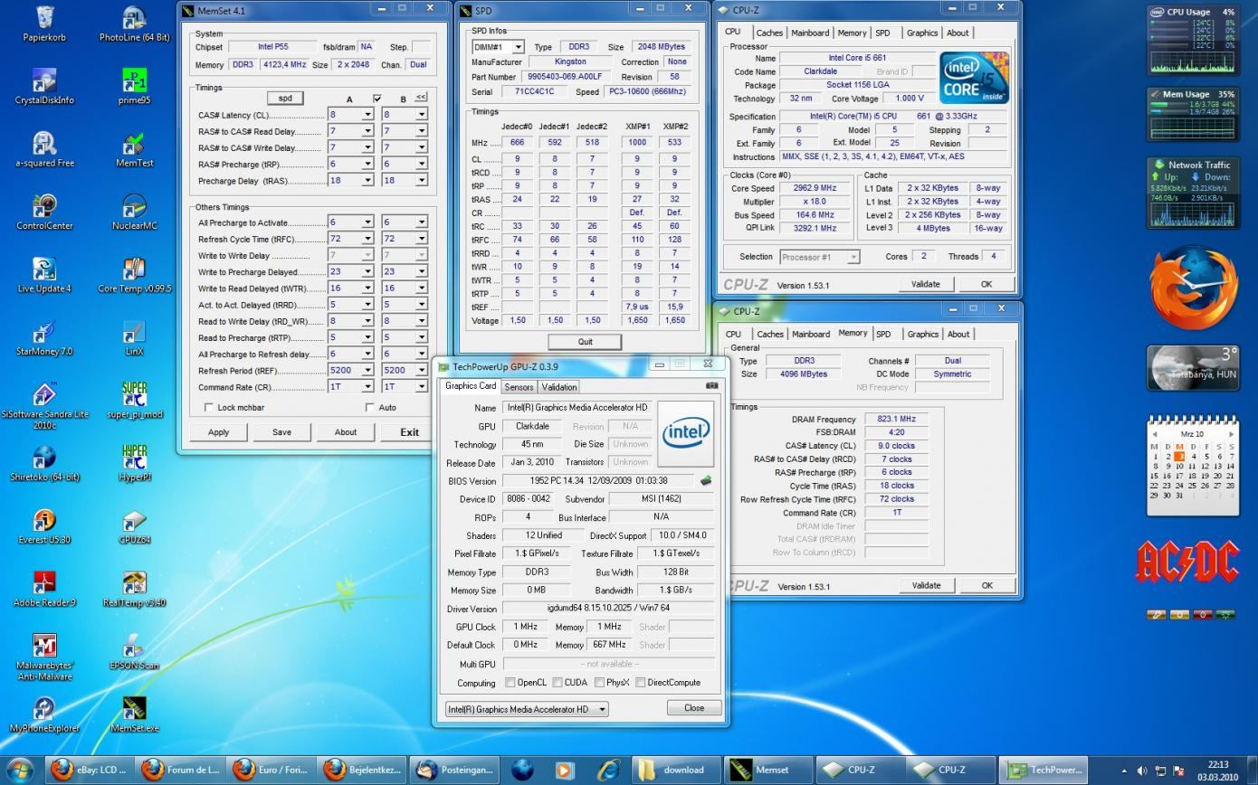Switch to Posteingan... taskbar window
Viewport: 1258px width, 785px height.
click(454, 771)
